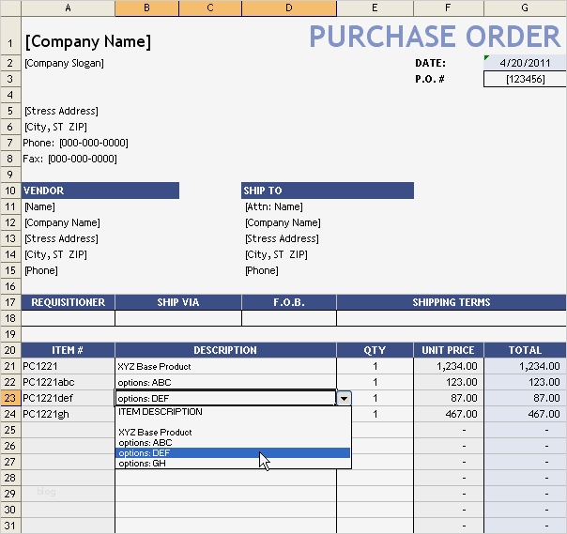Click item cell PC1221gh
This screenshot has height=534, width=567.
click(68, 414)
